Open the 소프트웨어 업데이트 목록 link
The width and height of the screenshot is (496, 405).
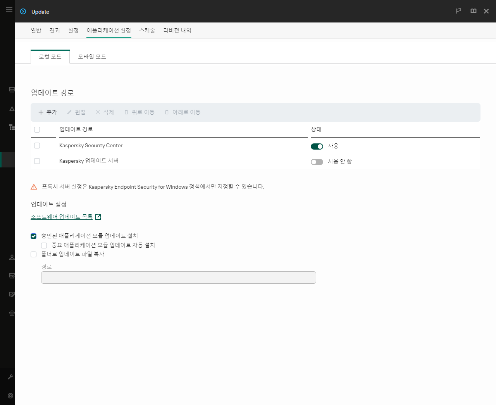pos(62,217)
